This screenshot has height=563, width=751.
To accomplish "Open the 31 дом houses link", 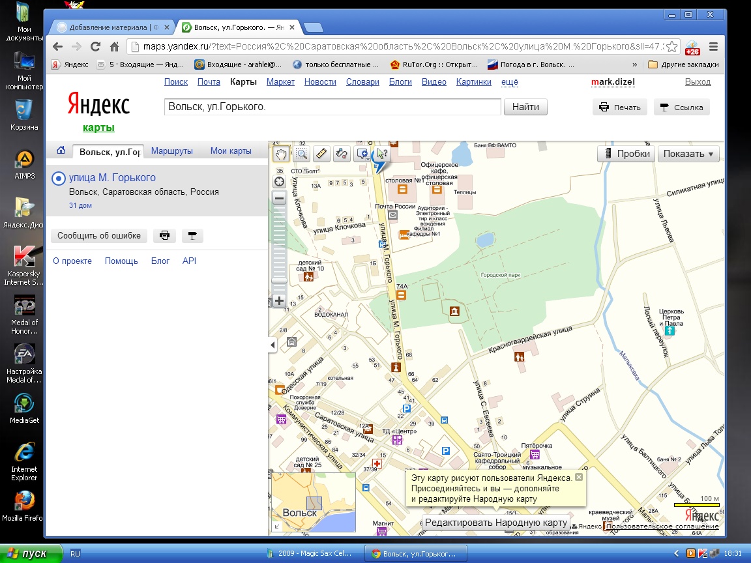I will click(x=80, y=205).
